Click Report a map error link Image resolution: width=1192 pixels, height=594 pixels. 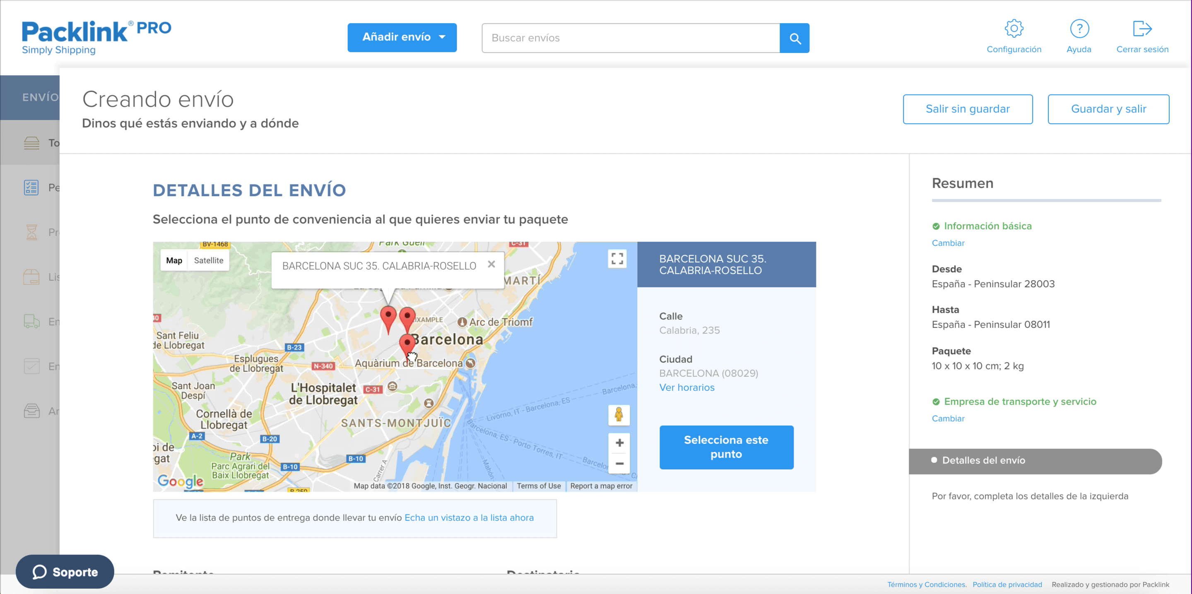click(x=601, y=486)
